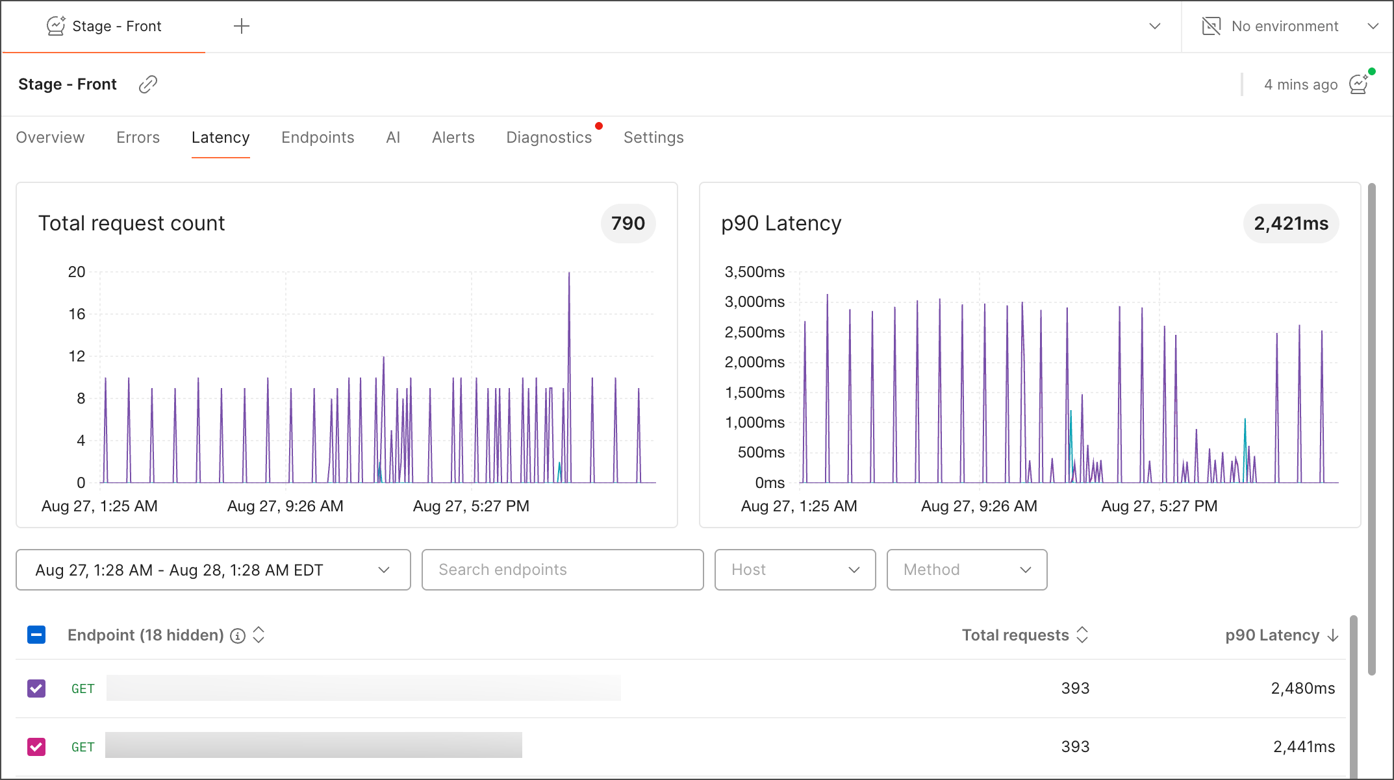The image size is (1394, 780).
Task: Switch to the Errors tab
Action: click(x=138, y=138)
